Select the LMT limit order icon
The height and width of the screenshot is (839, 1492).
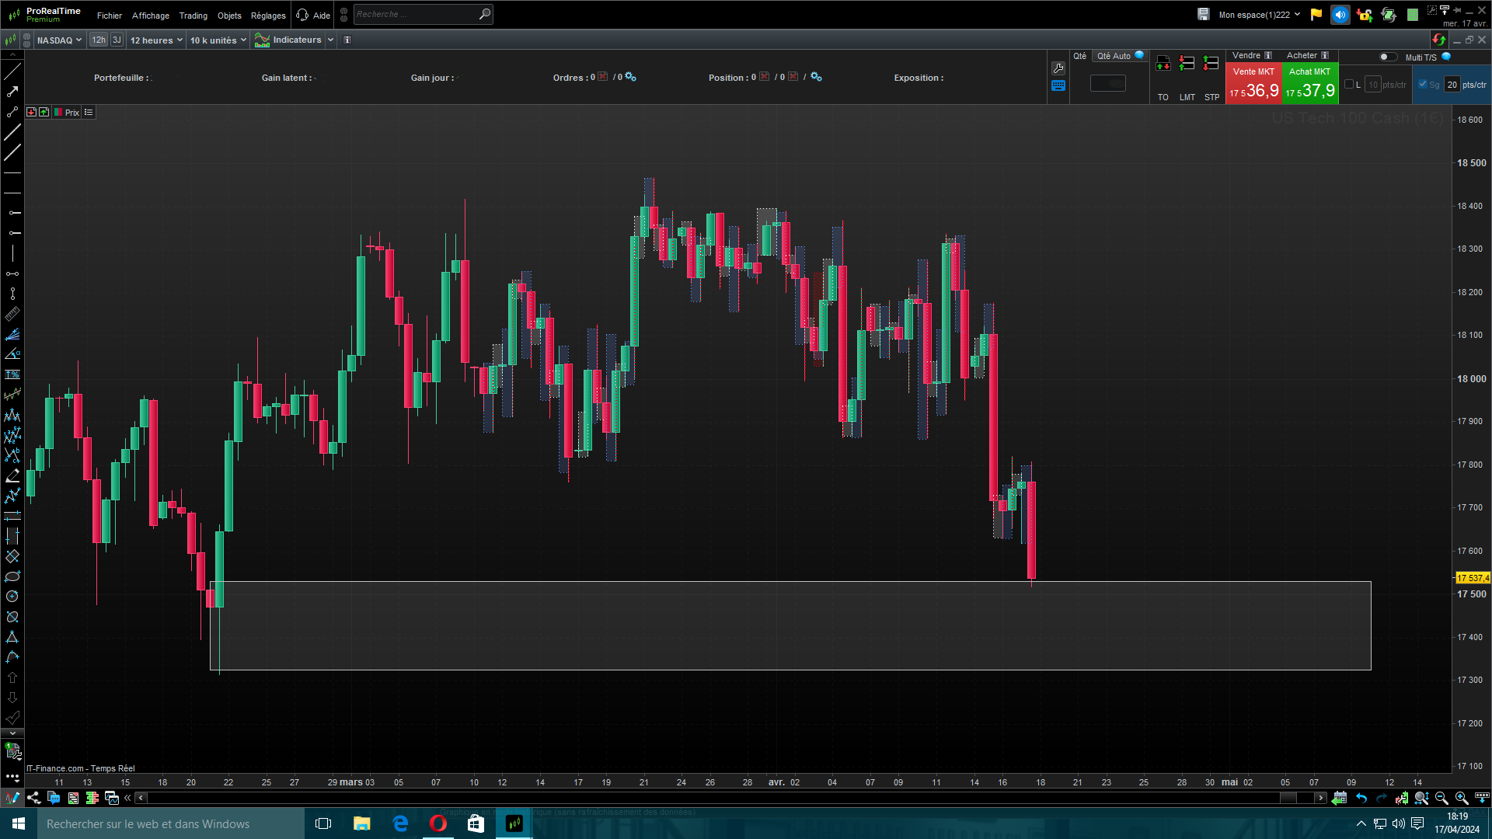tap(1187, 64)
